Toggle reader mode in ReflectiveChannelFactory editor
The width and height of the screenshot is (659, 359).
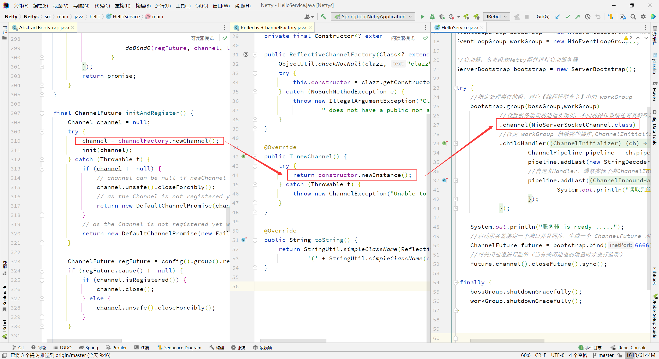(403, 38)
